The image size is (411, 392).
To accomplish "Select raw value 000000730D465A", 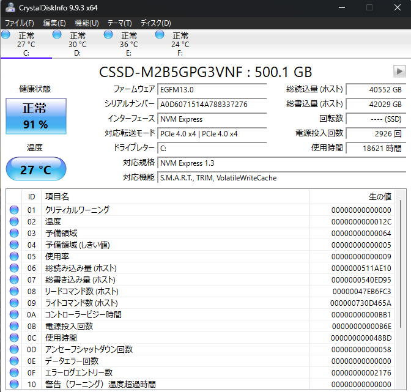I will [x=361, y=303].
